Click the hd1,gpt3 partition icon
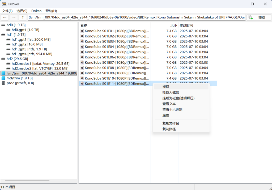The height and width of the screenshot is (190, 272). 8,49
